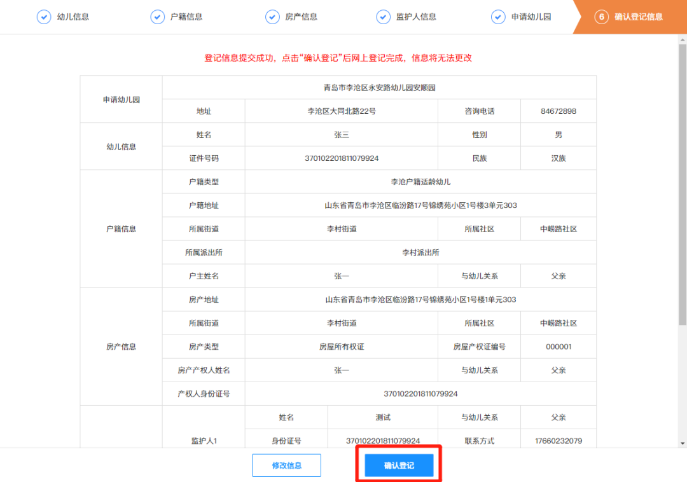Click the checkmark icon beside 申请幼儿园 step
The height and width of the screenshot is (482, 687).
tap(498, 17)
